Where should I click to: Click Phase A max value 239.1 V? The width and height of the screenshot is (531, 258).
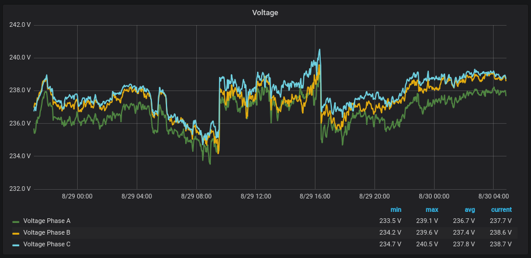[x=428, y=221]
